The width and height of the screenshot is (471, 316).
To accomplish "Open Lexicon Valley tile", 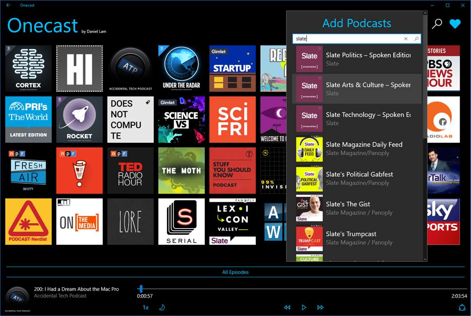I will point(233,222).
